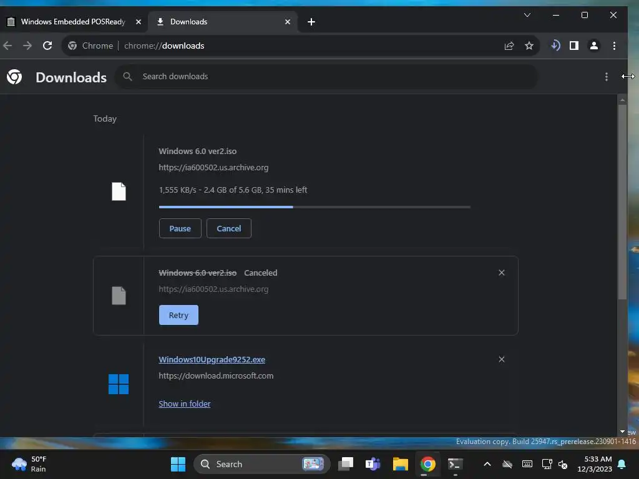Open the touch keyboard tray icon
The image size is (639, 479).
(527, 464)
